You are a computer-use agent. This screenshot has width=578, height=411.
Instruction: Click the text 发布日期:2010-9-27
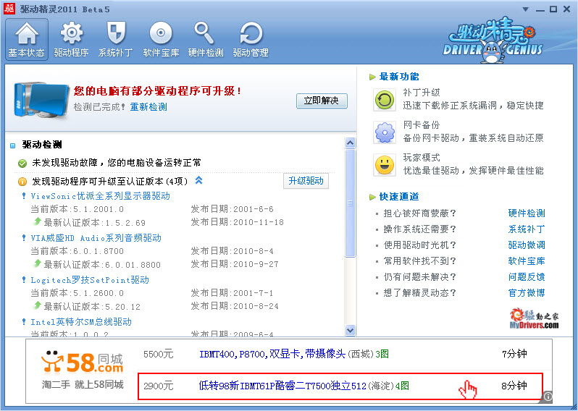click(235, 264)
